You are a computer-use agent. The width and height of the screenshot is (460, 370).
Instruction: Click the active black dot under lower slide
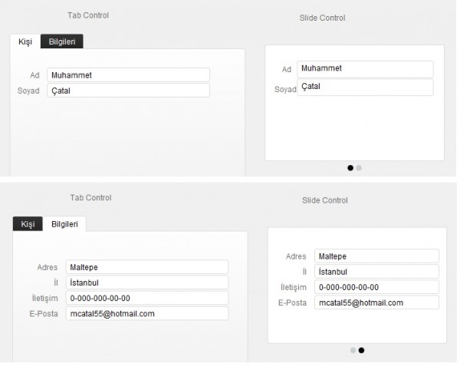[x=361, y=350]
